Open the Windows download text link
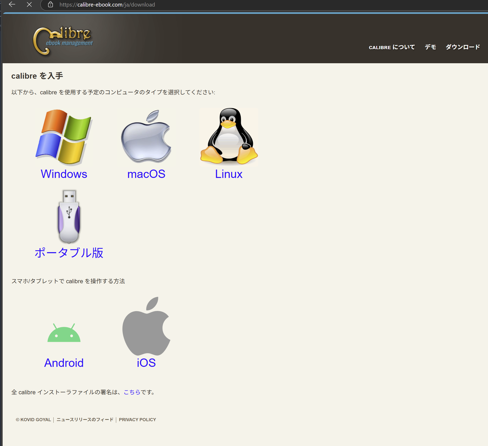488x446 pixels. (64, 174)
